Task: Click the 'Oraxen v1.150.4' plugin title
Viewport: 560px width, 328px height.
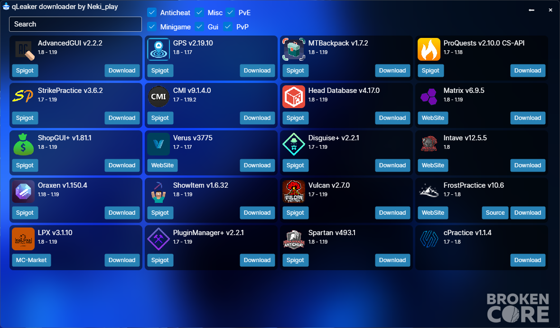Action: (x=63, y=185)
